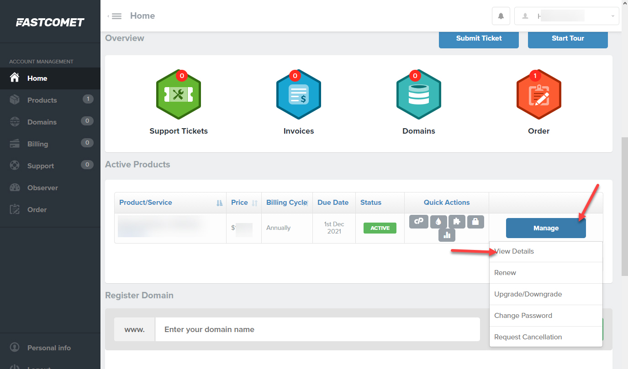Click the page vertical scrollbar
This screenshot has width=628, height=369.
pyautogui.click(x=624, y=207)
